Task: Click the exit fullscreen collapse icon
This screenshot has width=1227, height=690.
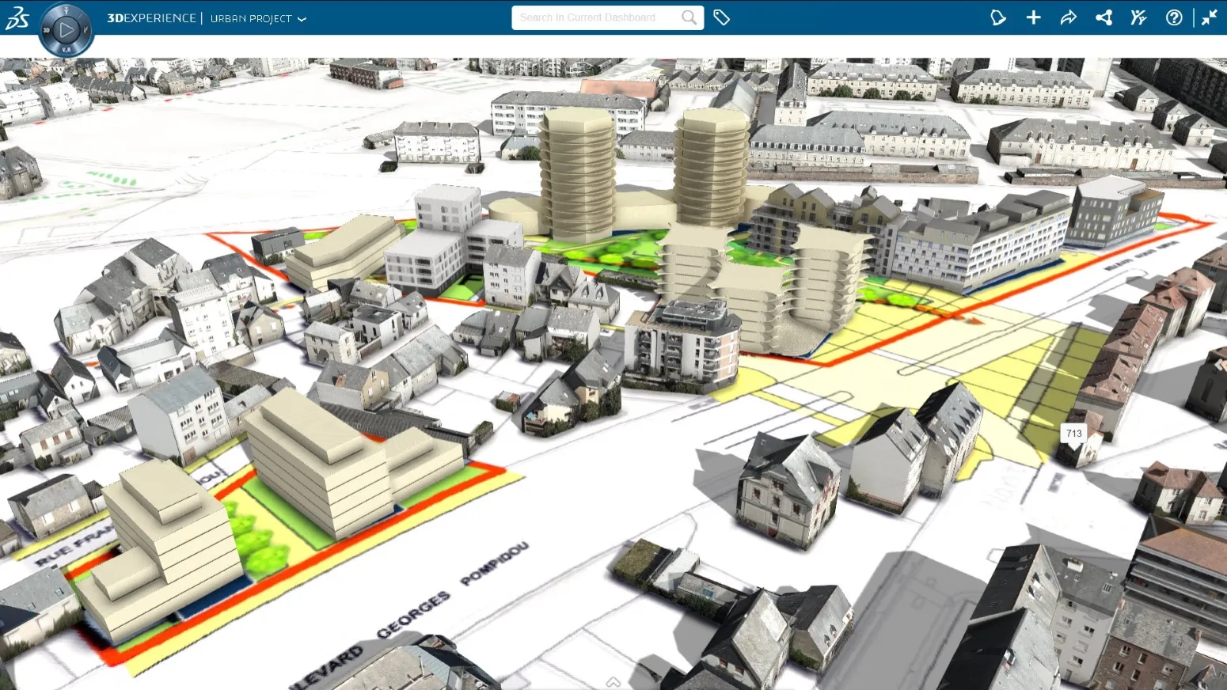Action: coord(1209,17)
